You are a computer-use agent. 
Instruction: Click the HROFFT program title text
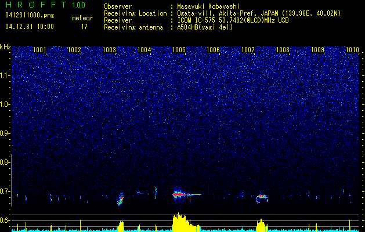pos(36,5)
